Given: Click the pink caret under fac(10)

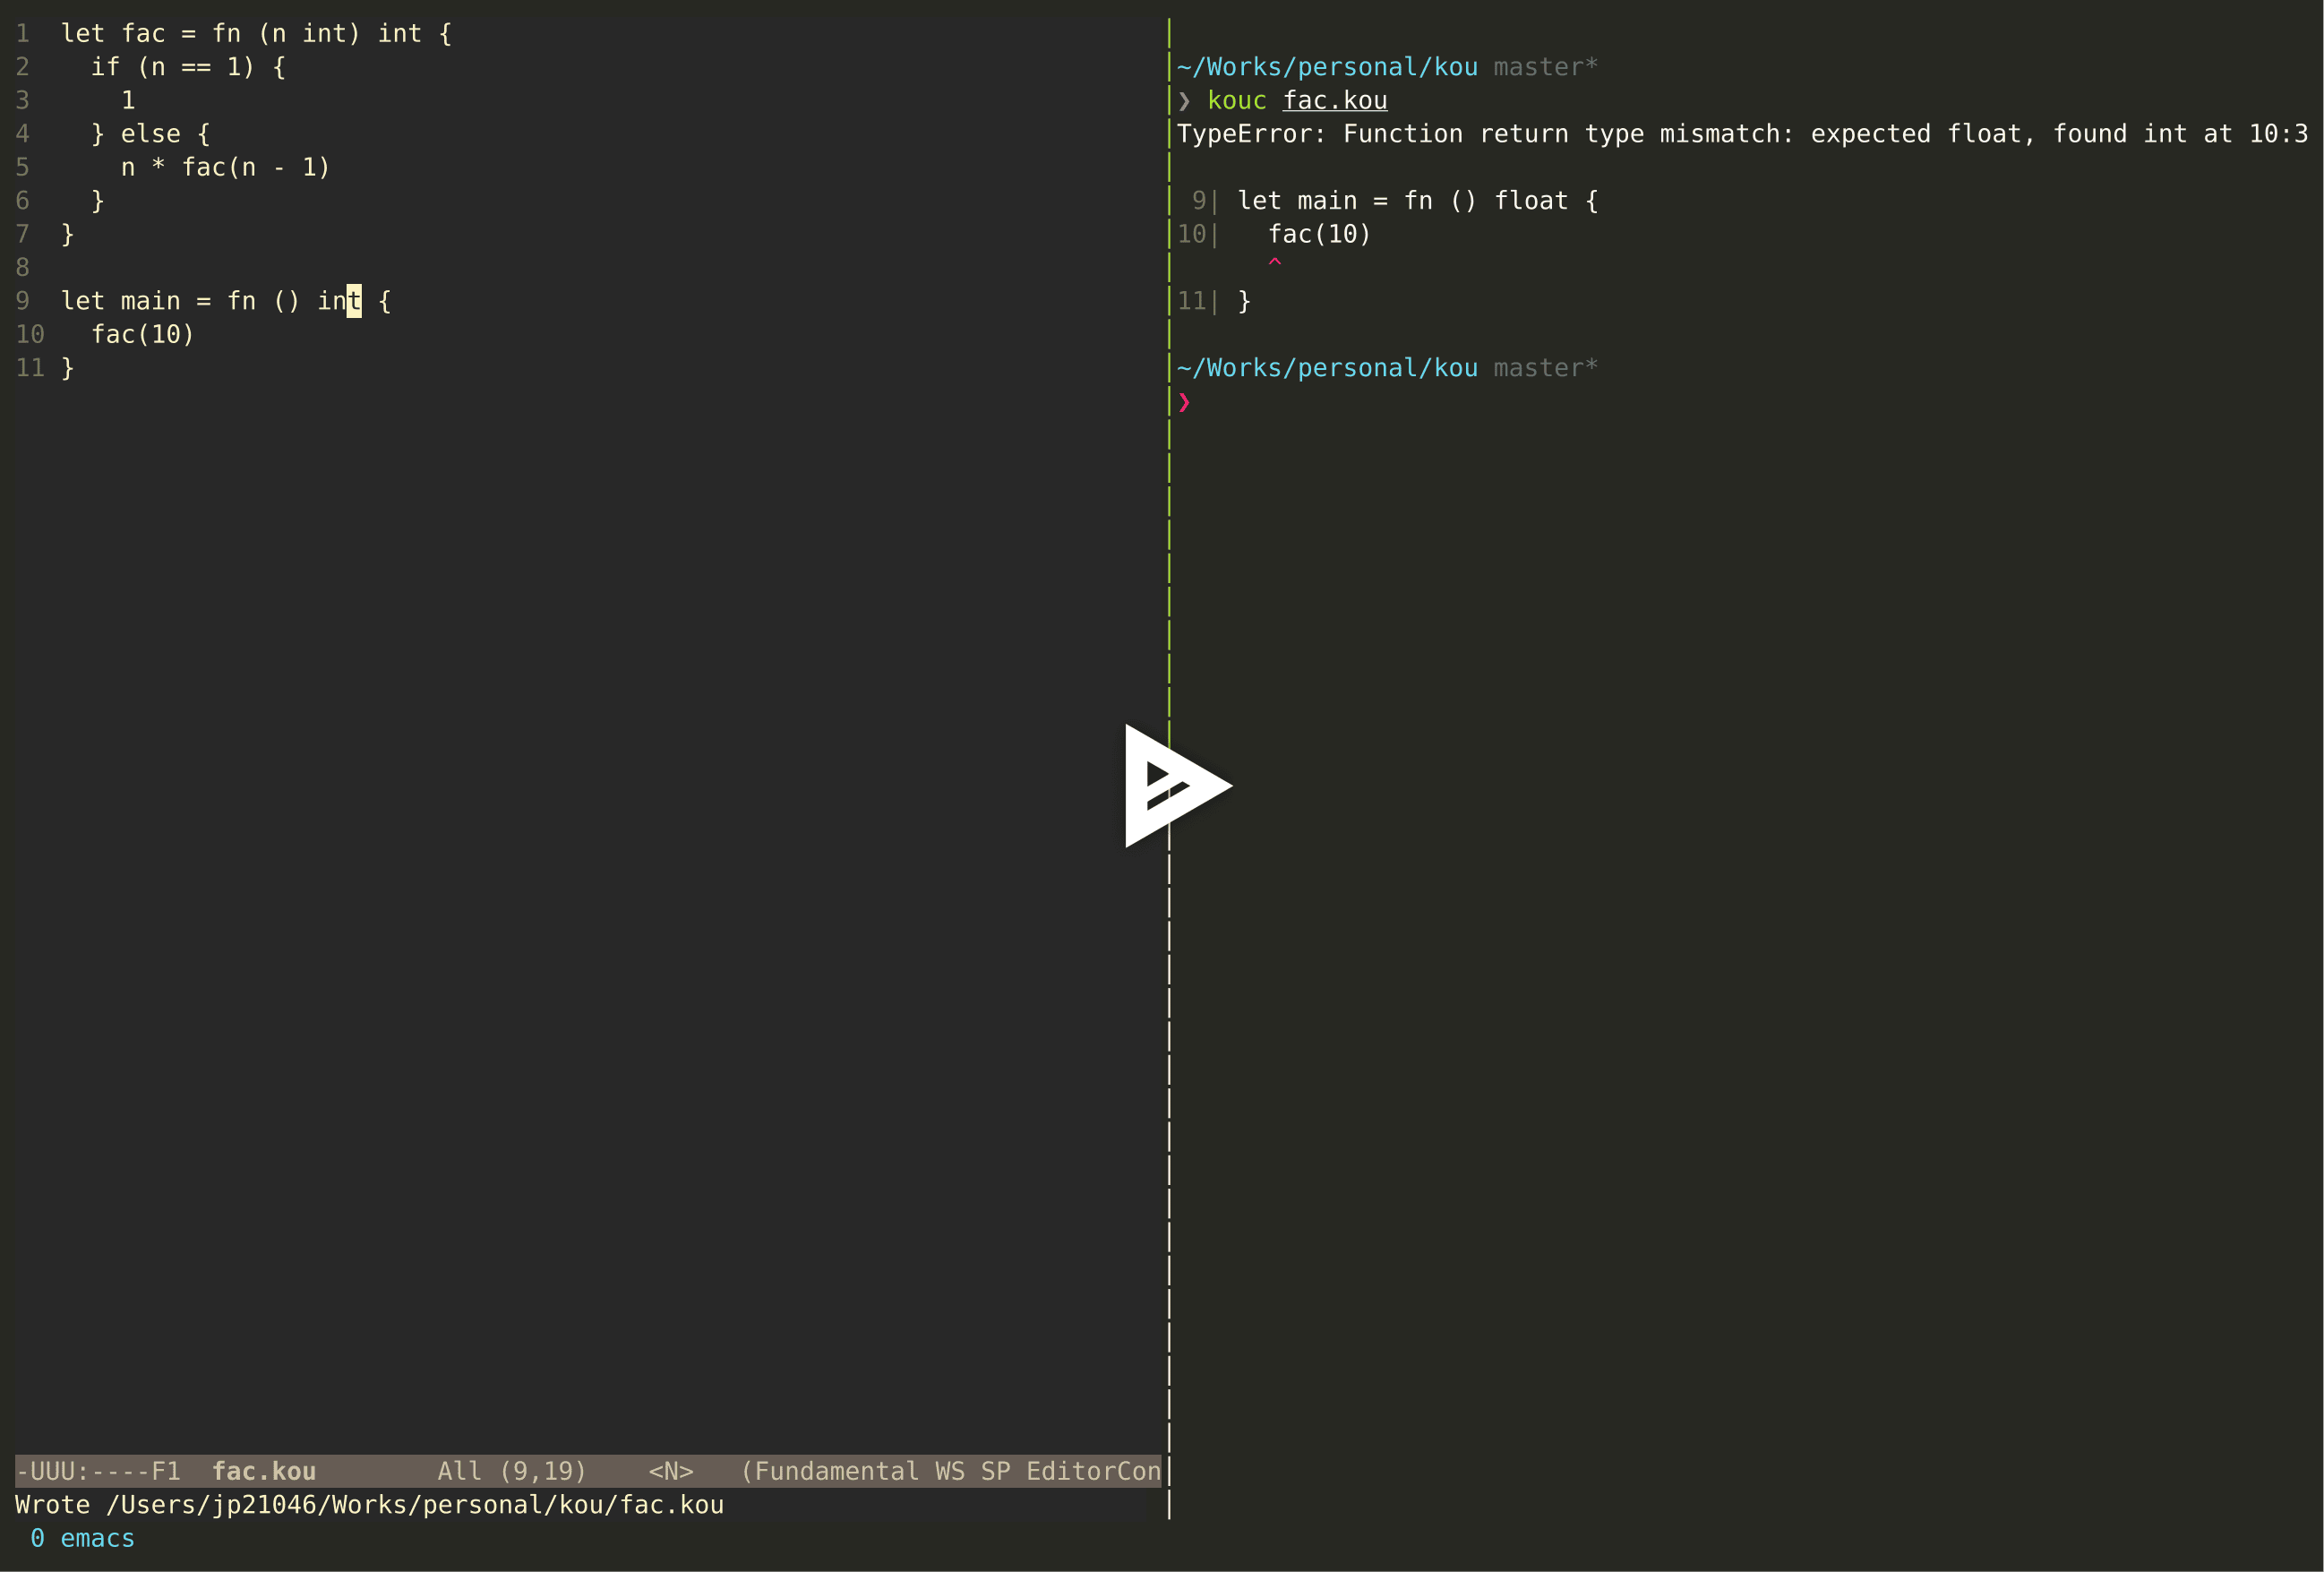Looking at the screenshot, I should tap(1276, 263).
